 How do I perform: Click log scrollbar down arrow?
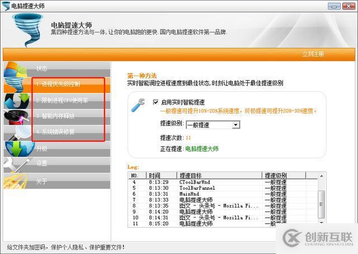point(321,223)
